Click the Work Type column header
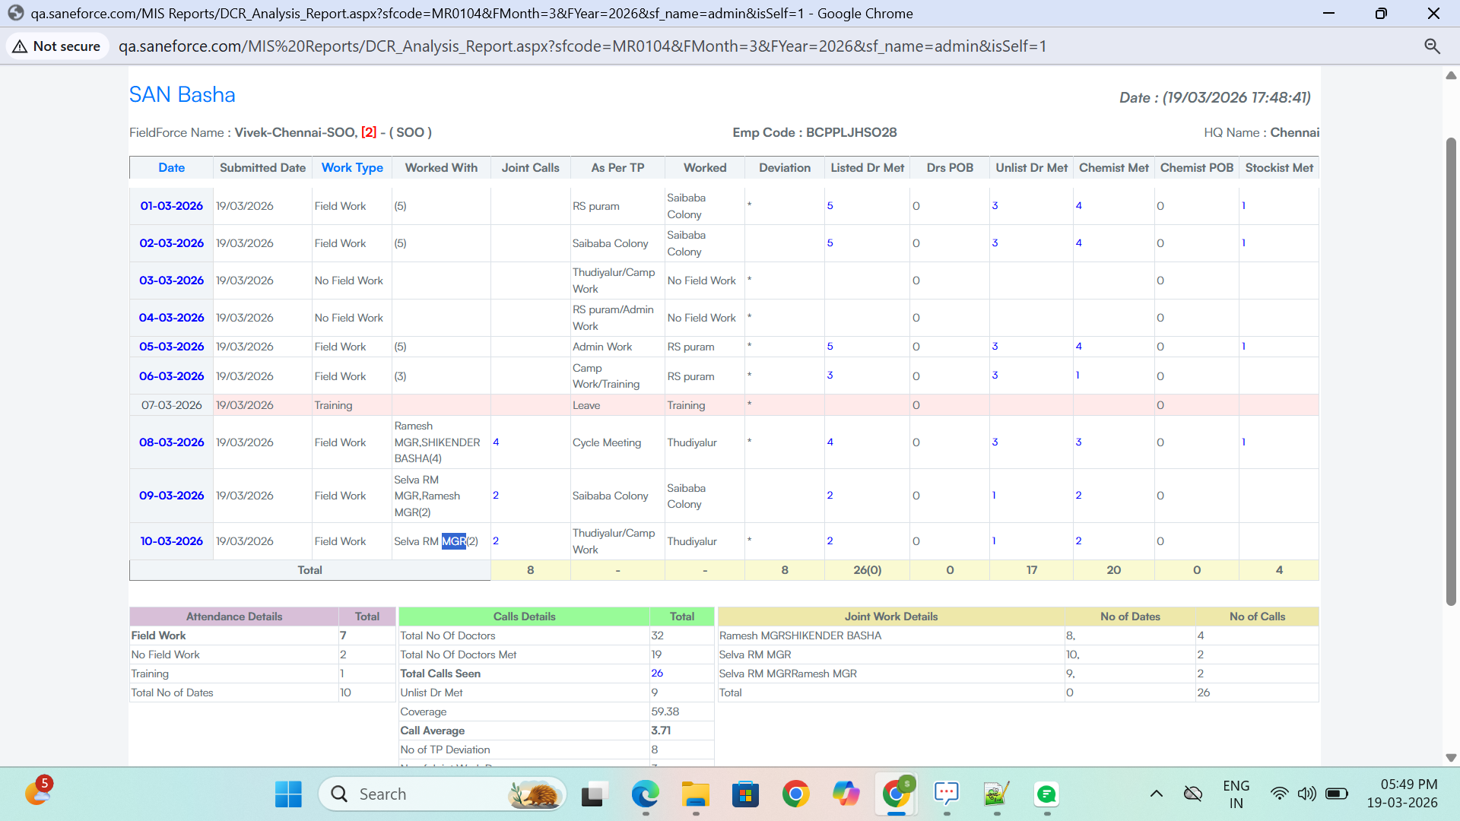 click(x=352, y=168)
